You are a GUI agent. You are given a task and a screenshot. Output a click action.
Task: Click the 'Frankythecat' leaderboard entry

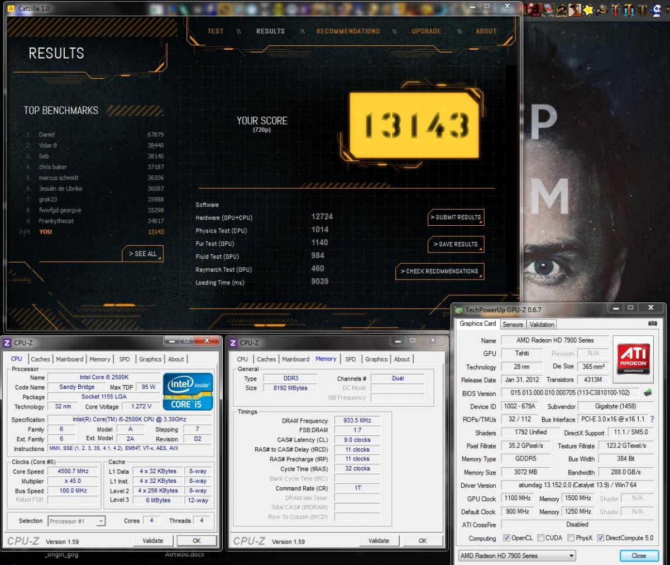95,221
